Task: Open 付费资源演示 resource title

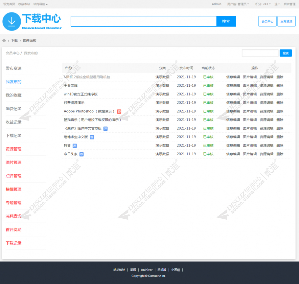Action: point(74,103)
